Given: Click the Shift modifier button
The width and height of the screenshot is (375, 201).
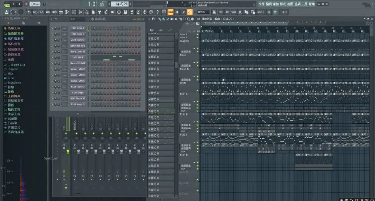Looking at the screenshot, I should pos(233,12).
